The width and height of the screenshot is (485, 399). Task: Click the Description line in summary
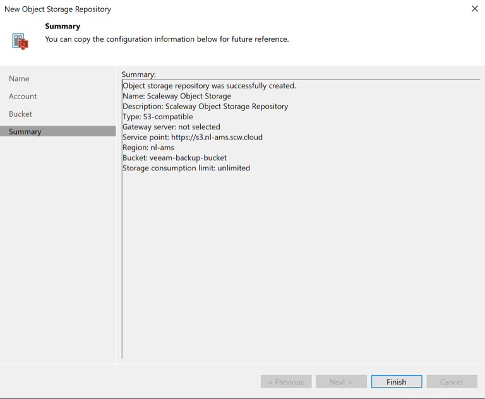click(x=205, y=107)
